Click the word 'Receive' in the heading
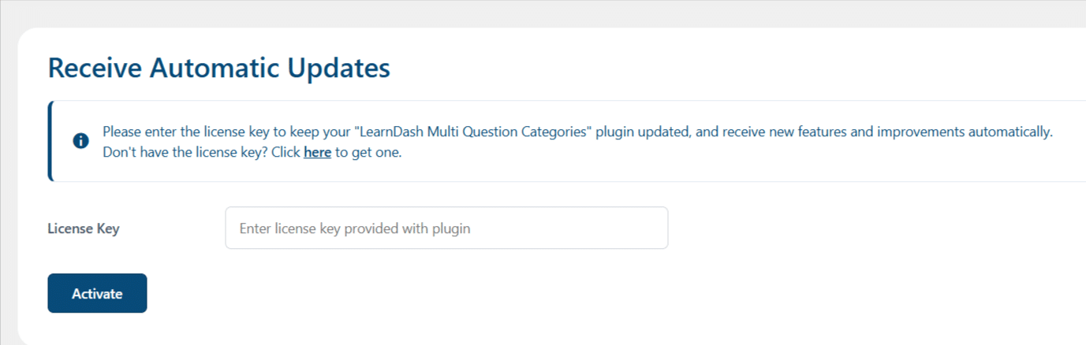This screenshot has height=345, width=1086. pyautogui.click(x=95, y=68)
